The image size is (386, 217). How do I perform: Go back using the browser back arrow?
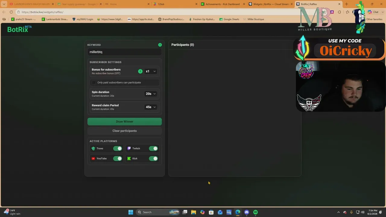[4, 12]
